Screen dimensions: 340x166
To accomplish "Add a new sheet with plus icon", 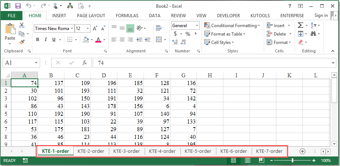I will tap(302, 151).
